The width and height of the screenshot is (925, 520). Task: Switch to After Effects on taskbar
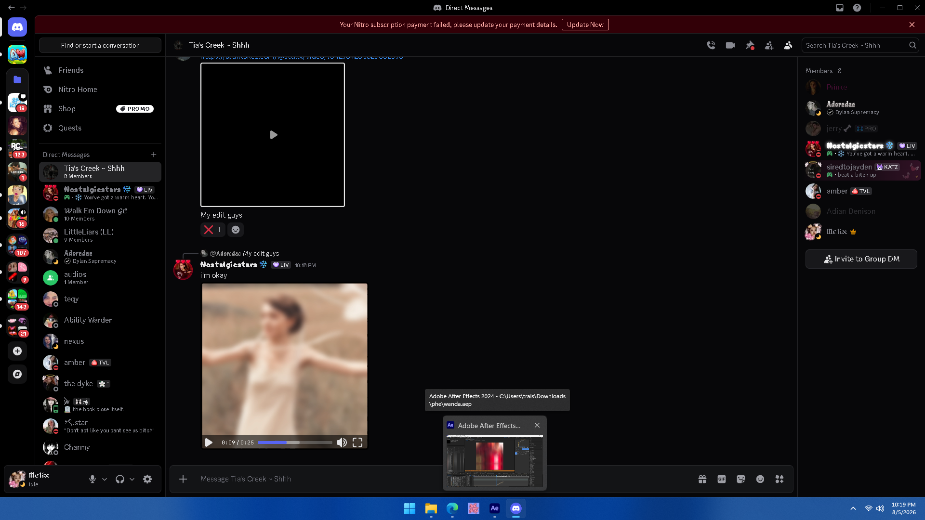(495, 508)
